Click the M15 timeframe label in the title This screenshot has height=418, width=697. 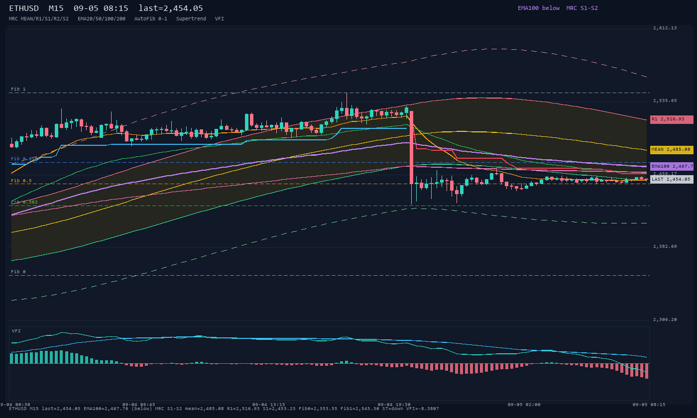(x=56, y=8)
